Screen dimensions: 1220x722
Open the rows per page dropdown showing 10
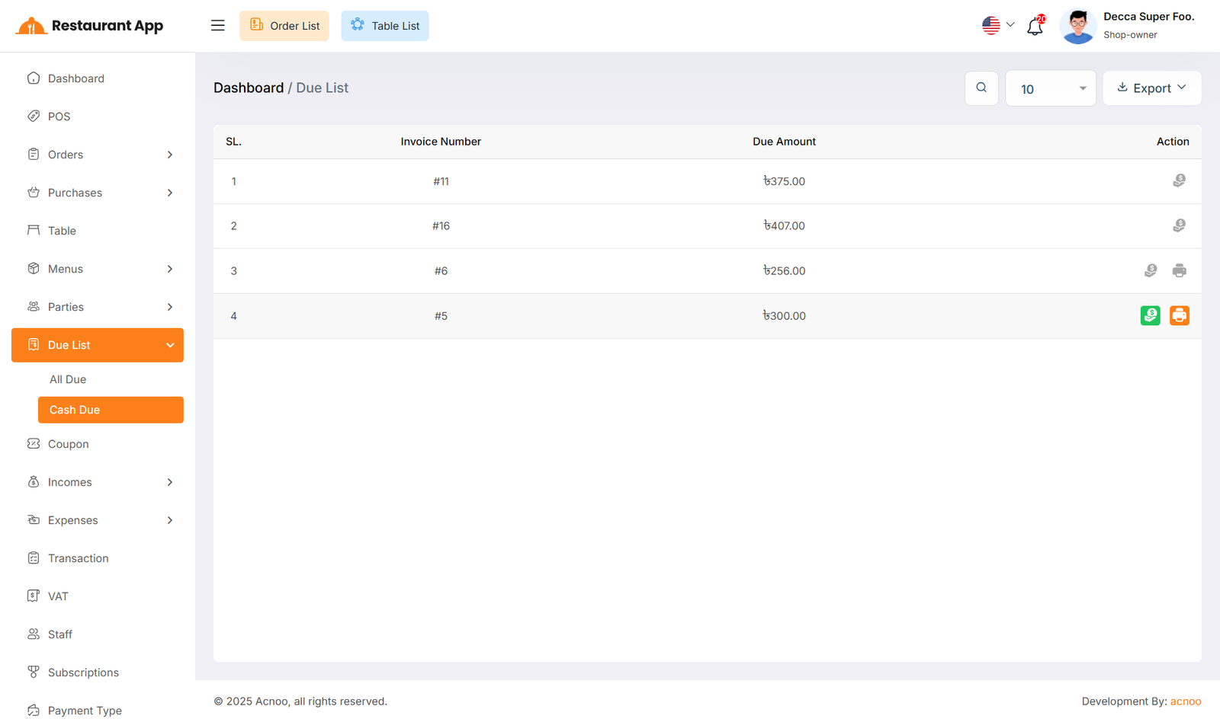(1050, 89)
